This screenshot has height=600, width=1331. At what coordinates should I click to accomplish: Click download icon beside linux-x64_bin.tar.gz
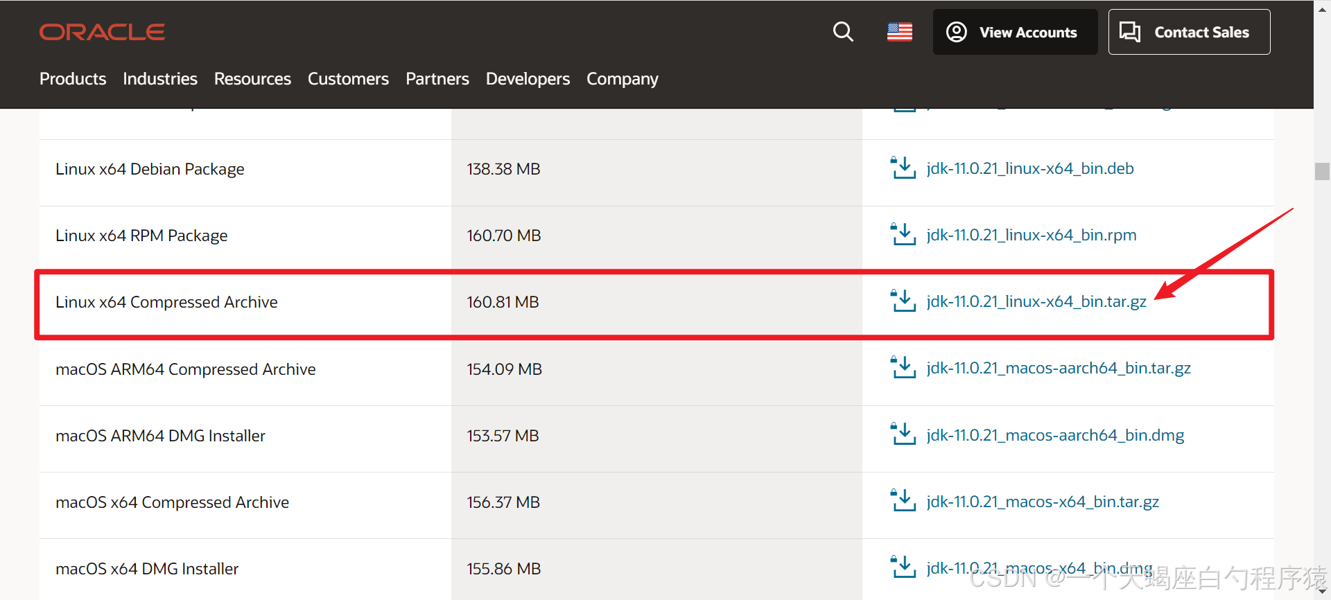coord(903,301)
